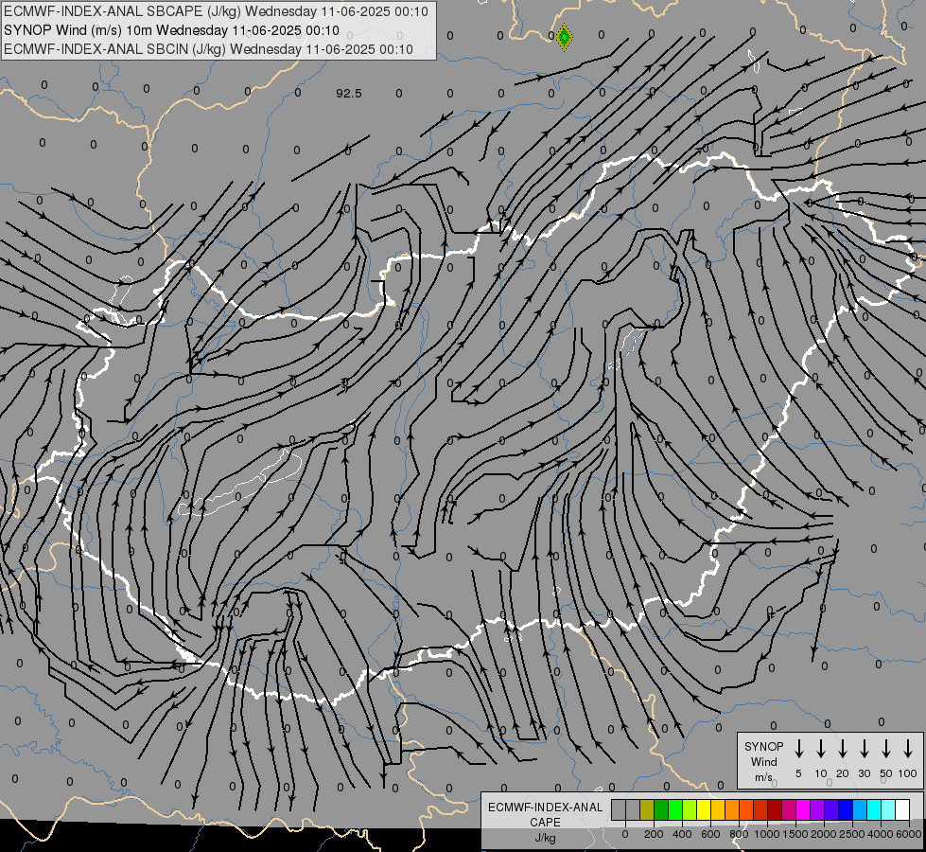Click the green diamond station marker
The width and height of the screenshot is (926, 852).
coord(564,37)
